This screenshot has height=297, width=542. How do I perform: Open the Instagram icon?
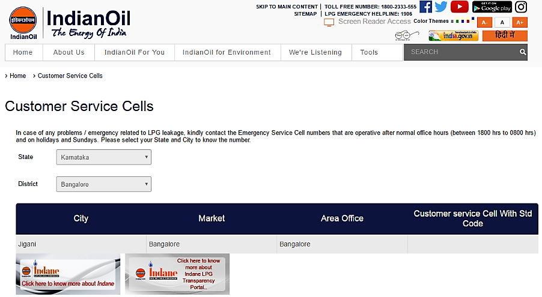click(x=521, y=7)
